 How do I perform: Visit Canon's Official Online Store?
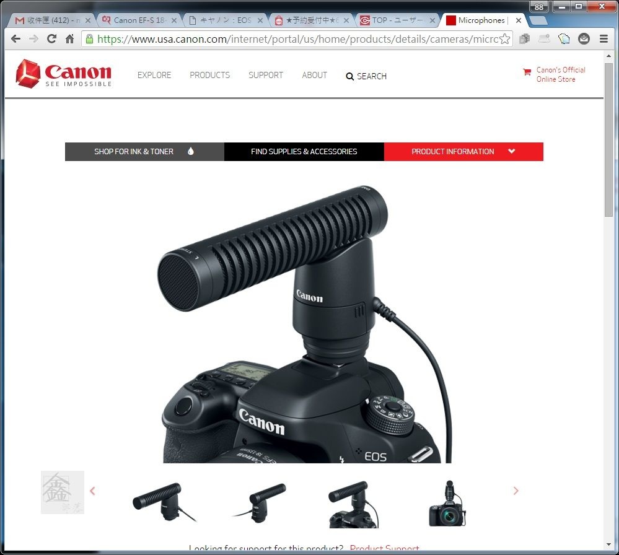tap(561, 74)
